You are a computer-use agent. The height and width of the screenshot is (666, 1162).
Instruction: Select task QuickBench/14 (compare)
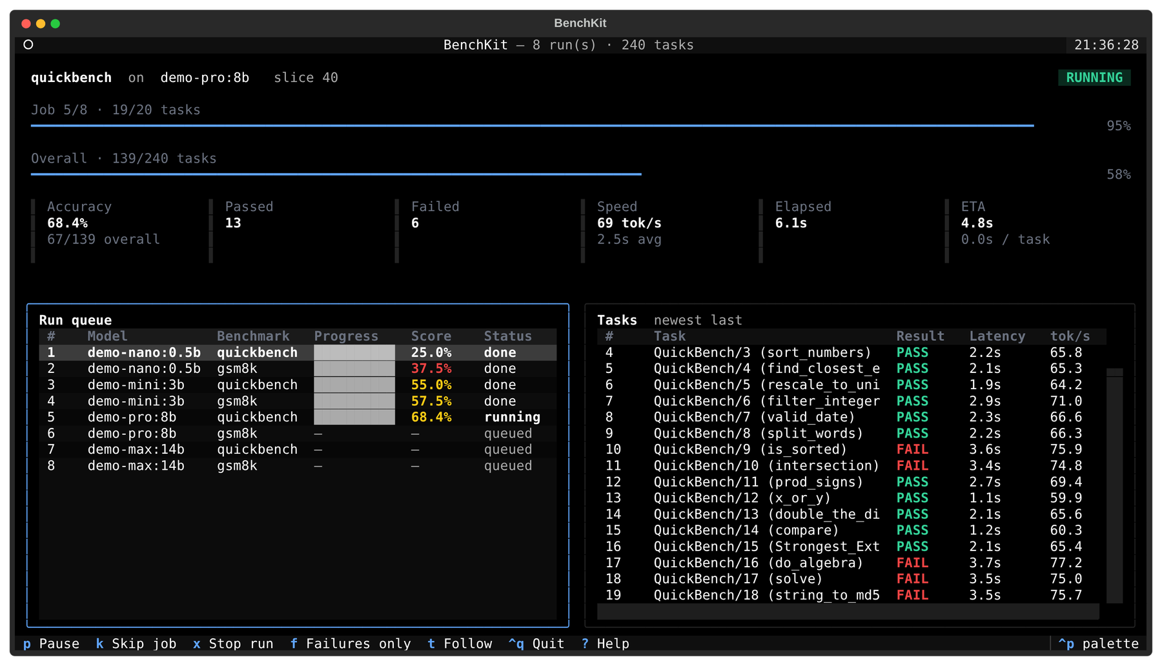(x=851, y=530)
